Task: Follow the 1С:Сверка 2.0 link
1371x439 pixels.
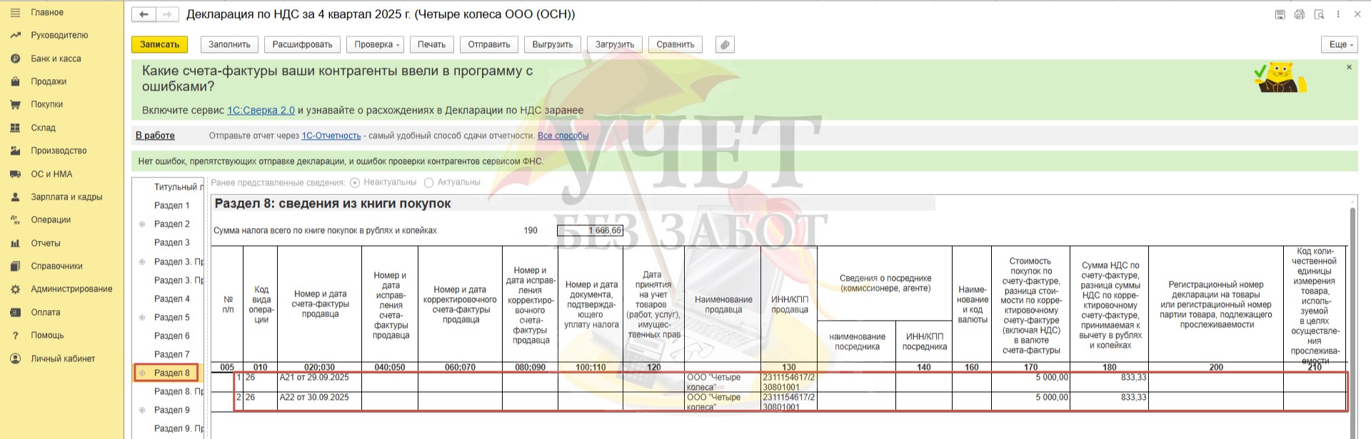Action: click(x=261, y=110)
